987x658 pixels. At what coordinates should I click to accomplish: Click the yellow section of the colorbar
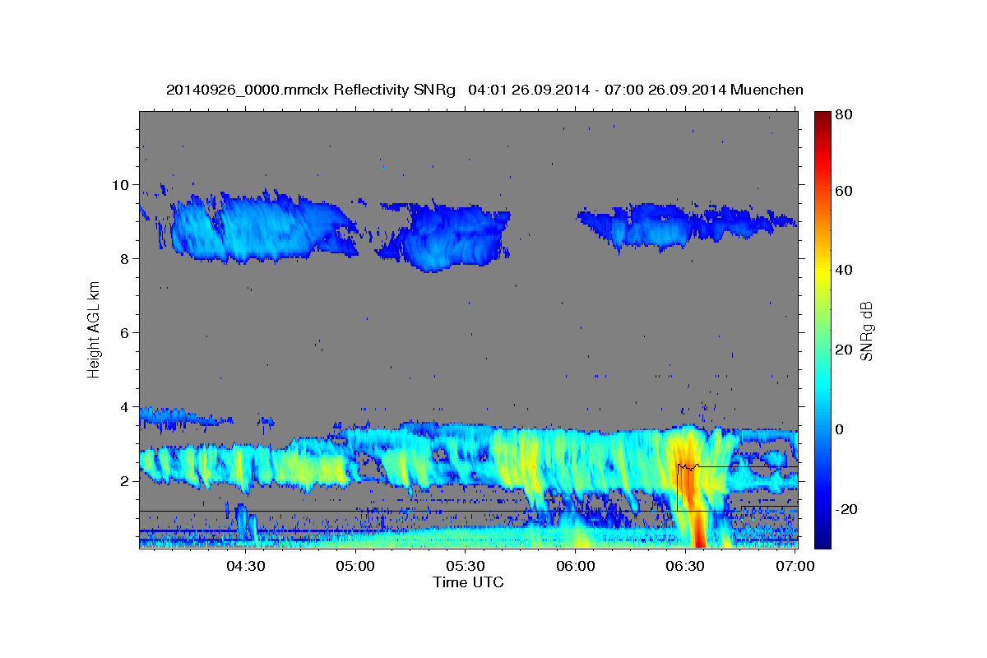(x=822, y=271)
